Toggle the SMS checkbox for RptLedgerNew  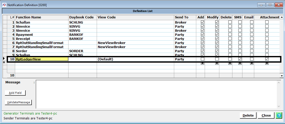240,59
